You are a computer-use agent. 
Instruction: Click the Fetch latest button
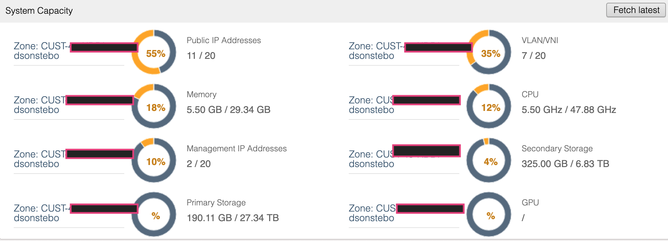click(x=636, y=10)
